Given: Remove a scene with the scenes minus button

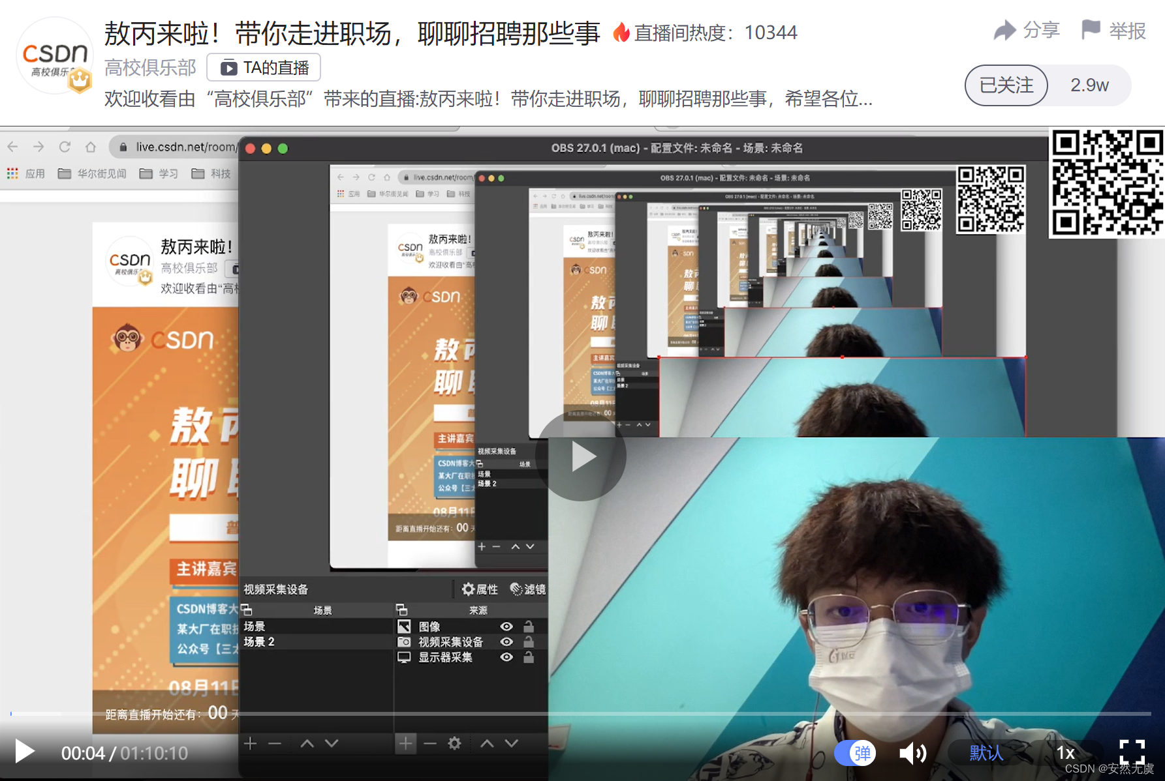Looking at the screenshot, I should click(x=274, y=743).
